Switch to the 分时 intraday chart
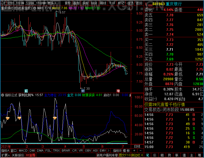 pyautogui.click(x=11, y=3)
